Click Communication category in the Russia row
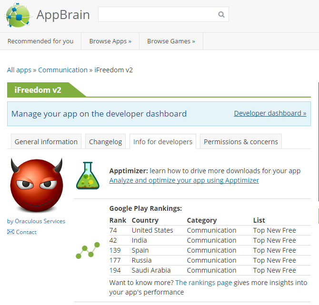The image size is (319, 305). pyautogui.click(x=211, y=260)
